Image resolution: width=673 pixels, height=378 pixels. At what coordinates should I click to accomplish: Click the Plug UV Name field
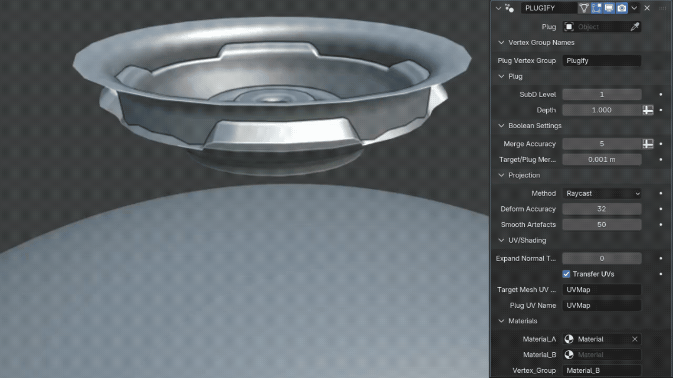pyautogui.click(x=601, y=305)
